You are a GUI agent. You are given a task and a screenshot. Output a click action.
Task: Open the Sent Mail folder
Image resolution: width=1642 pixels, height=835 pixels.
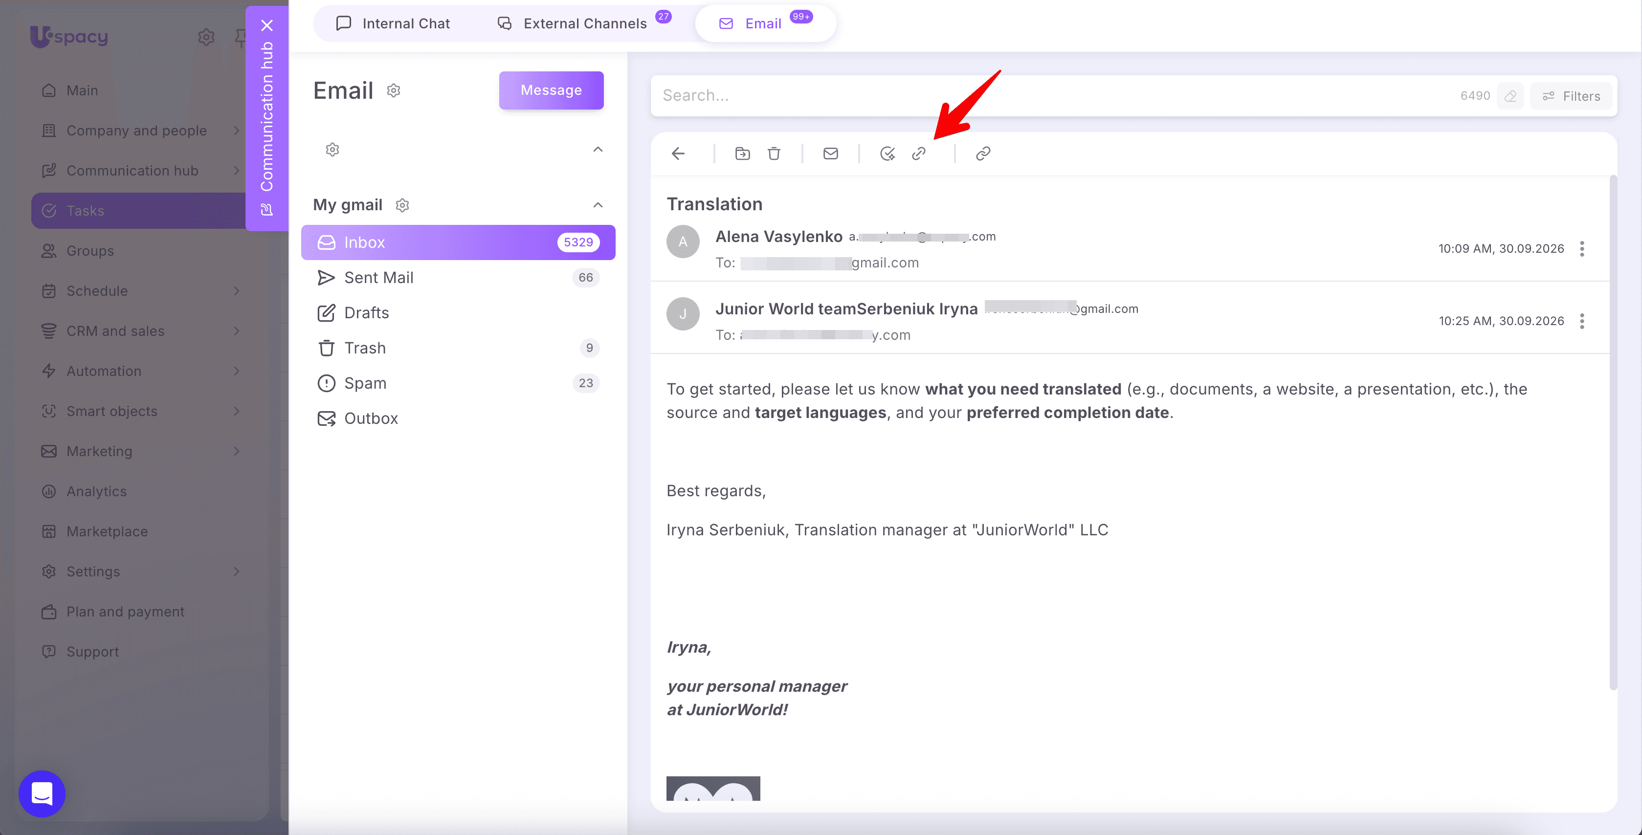458,278
